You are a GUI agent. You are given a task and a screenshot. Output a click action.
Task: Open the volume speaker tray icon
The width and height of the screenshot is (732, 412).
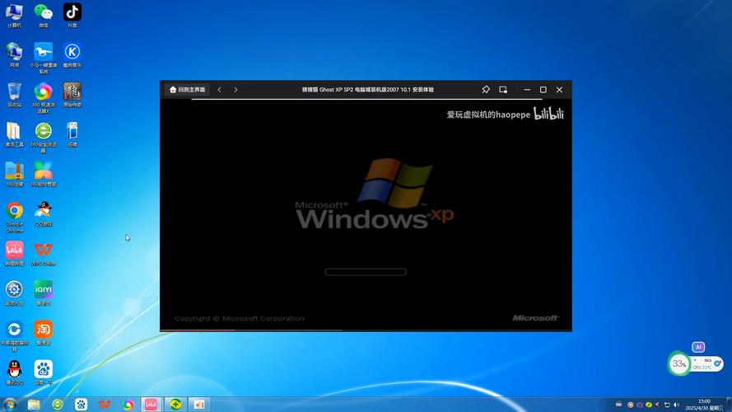point(677,405)
